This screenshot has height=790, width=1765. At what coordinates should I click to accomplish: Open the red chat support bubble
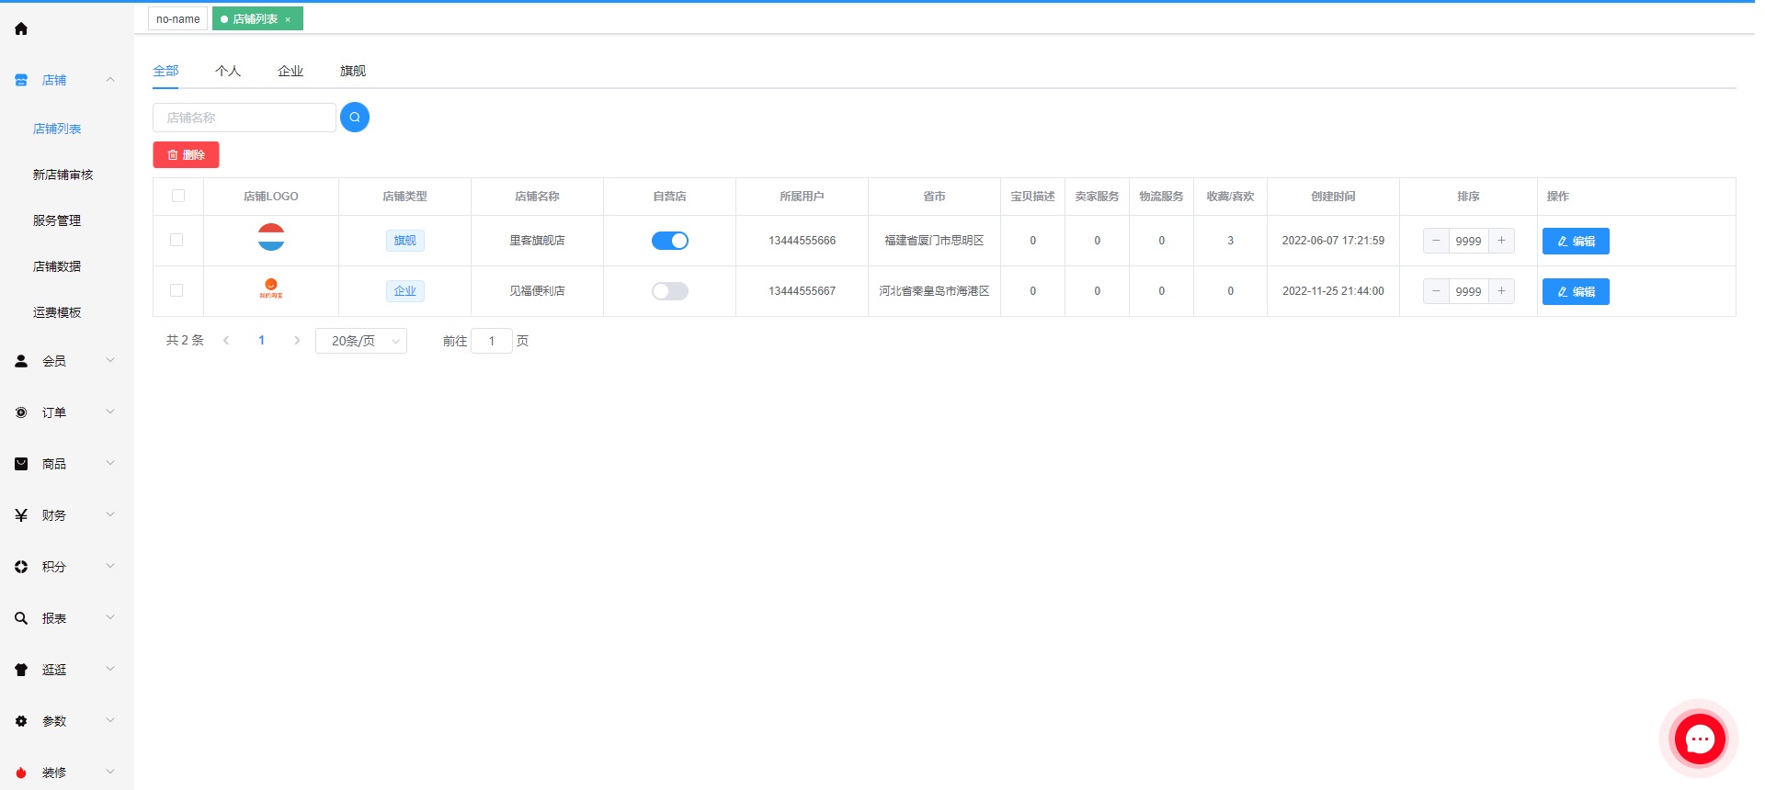pyautogui.click(x=1700, y=739)
